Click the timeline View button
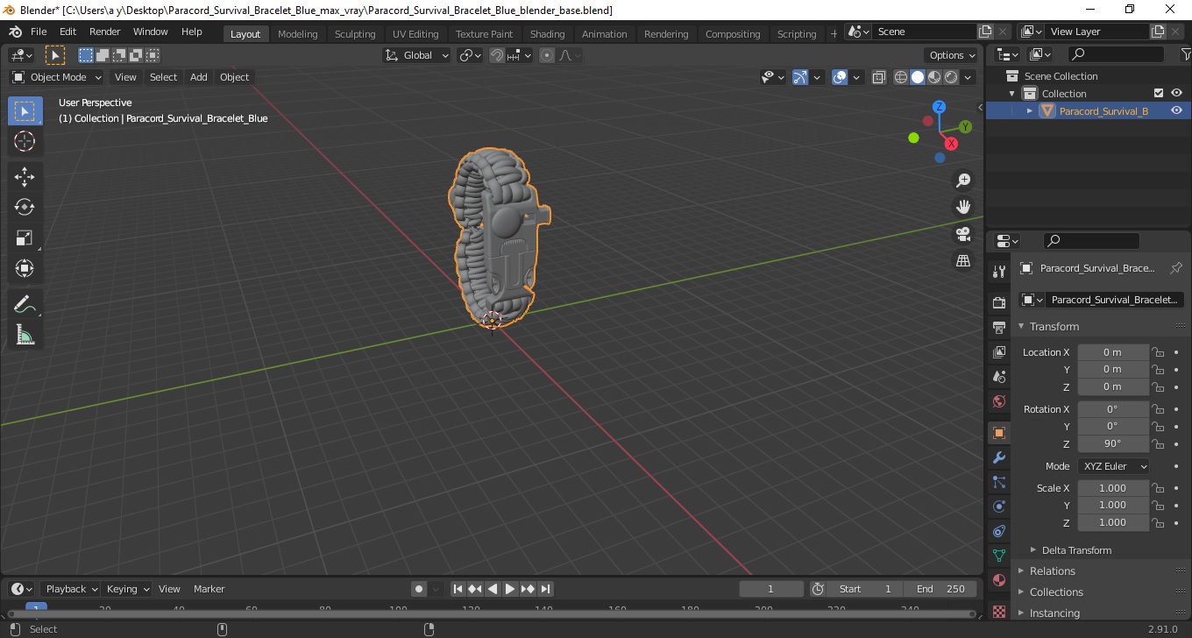Image resolution: width=1192 pixels, height=638 pixels. [x=169, y=589]
